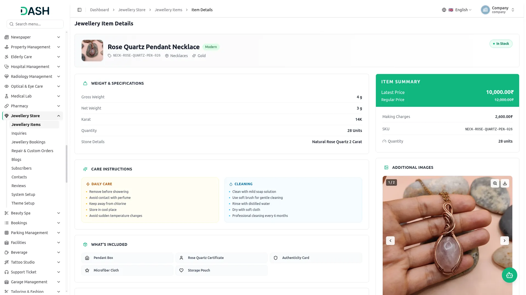Open the English language dropdown
Viewport: 526px width, 295px height.
tap(460, 10)
